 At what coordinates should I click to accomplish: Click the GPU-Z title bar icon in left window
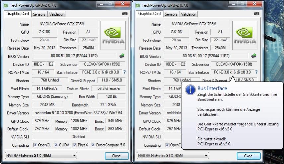[x=6, y=5]
